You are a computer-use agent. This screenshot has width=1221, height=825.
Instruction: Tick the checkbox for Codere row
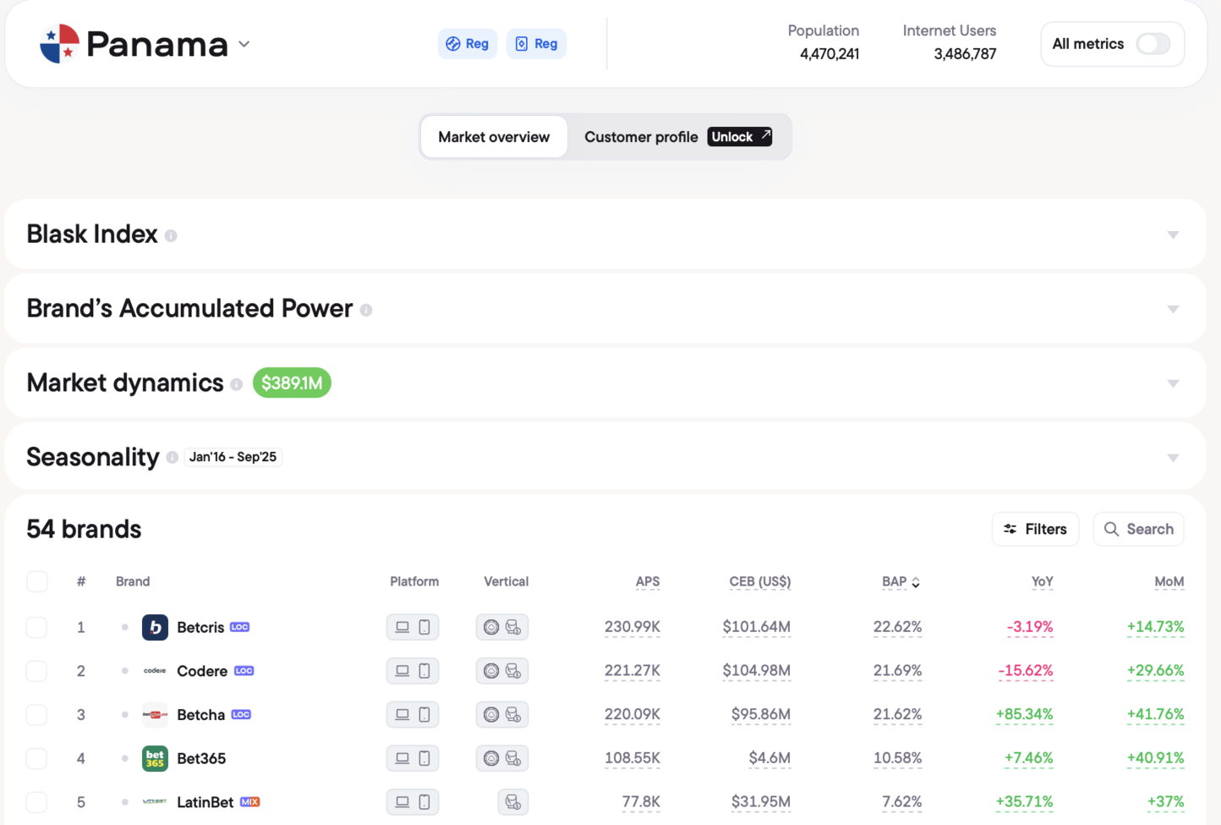pyautogui.click(x=37, y=671)
